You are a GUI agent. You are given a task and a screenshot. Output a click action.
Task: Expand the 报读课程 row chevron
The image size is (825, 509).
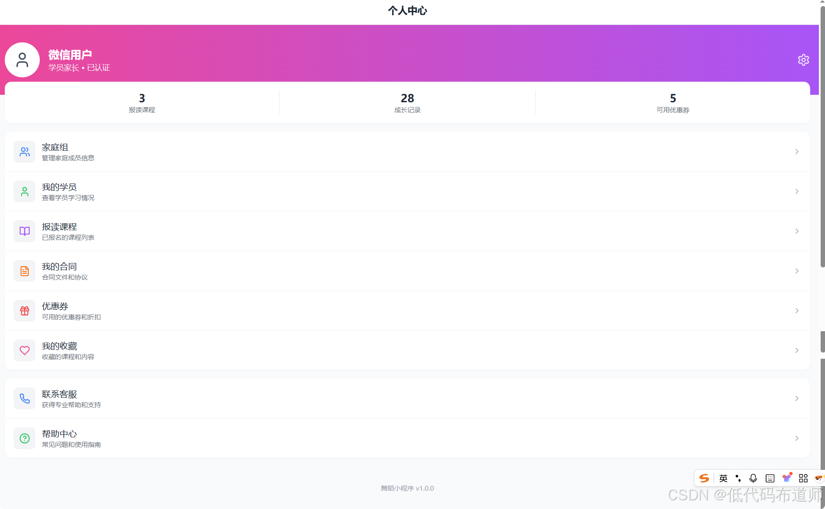[797, 231]
